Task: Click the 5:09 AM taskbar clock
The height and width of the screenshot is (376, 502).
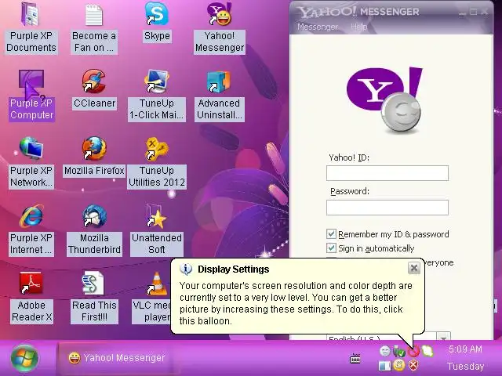Action: tap(465, 349)
